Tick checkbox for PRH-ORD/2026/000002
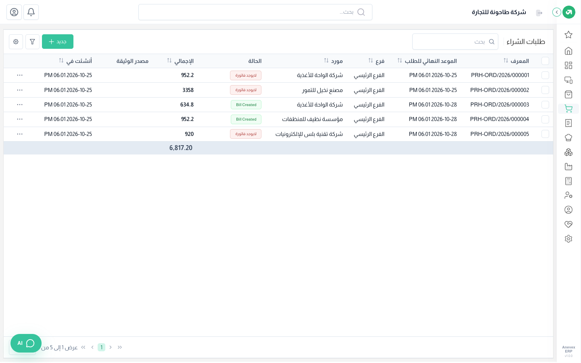The image size is (581, 363). pyautogui.click(x=545, y=90)
